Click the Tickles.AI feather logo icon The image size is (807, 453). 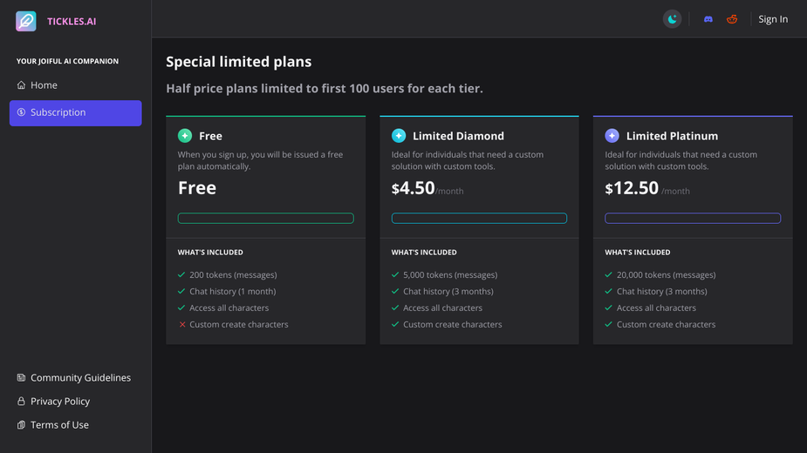tap(25, 21)
